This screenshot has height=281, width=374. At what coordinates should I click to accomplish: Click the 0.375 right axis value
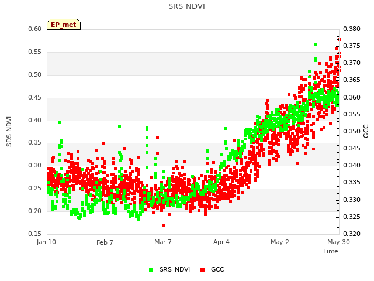(x=352, y=46)
